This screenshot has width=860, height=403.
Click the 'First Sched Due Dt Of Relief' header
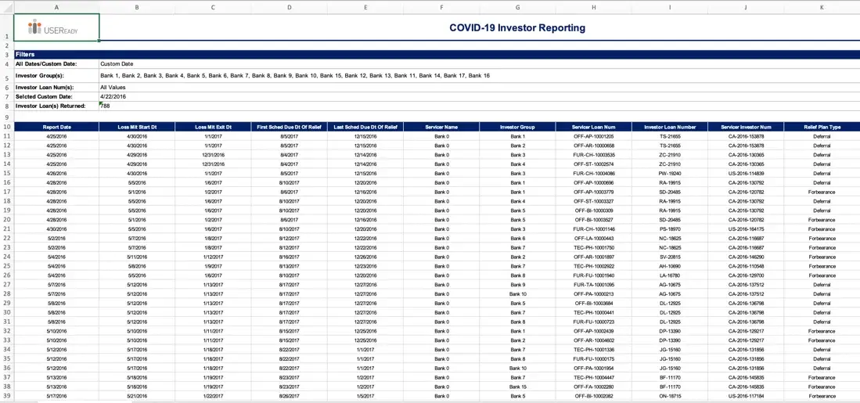[289, 128]
